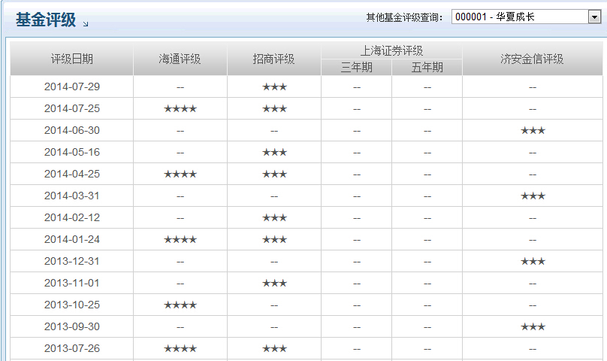607x361 pixels.
Task: Click 济安金信 three-star rating for 2013-12-31
Action: click(533, 262)
